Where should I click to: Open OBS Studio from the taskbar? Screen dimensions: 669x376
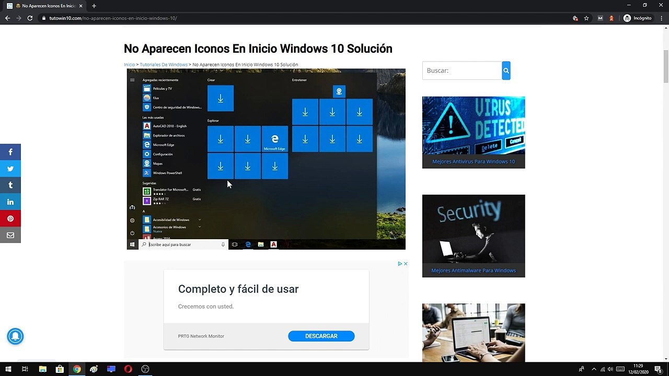tap(145, 369)
